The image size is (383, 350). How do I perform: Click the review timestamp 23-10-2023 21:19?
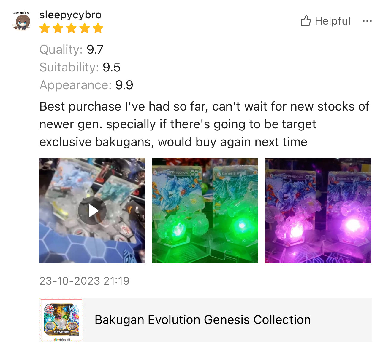coord(84,281)
